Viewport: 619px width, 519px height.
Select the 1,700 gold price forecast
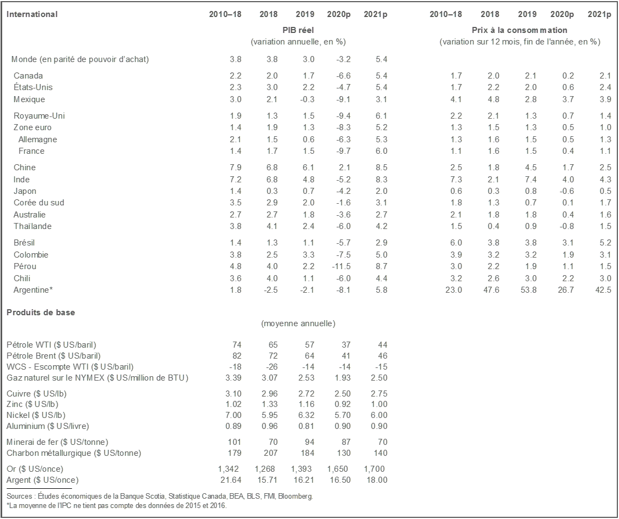374,469
